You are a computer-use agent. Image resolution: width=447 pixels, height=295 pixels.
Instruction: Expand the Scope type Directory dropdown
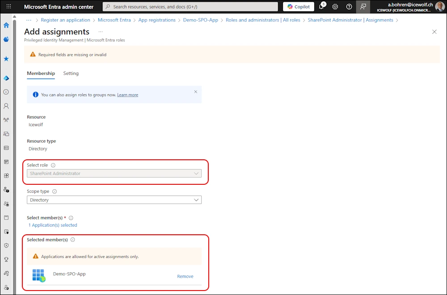(x=114, y=200)
